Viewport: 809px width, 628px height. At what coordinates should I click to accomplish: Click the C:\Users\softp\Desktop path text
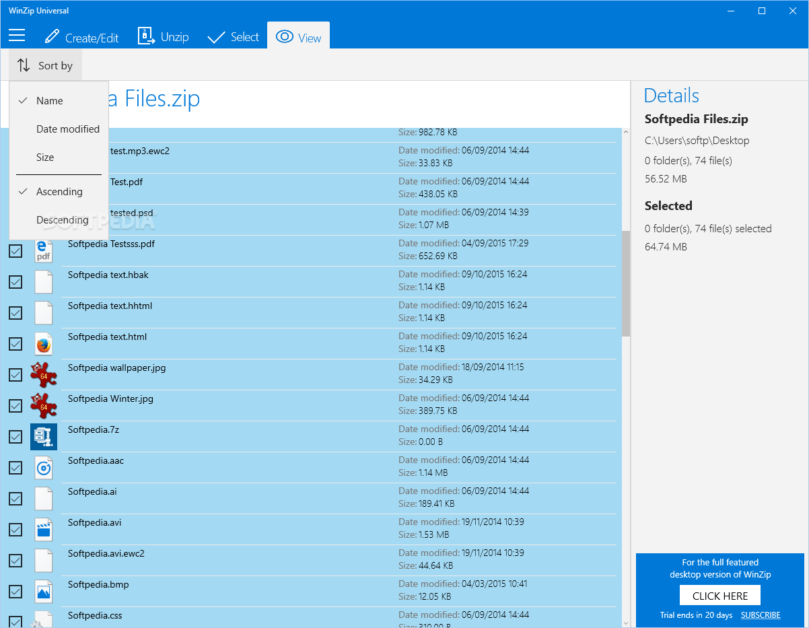point(697,141)
